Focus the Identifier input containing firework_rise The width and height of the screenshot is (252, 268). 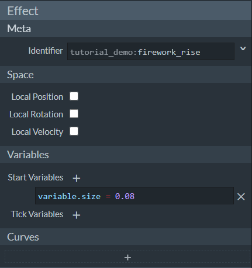(x=151, y=51)
